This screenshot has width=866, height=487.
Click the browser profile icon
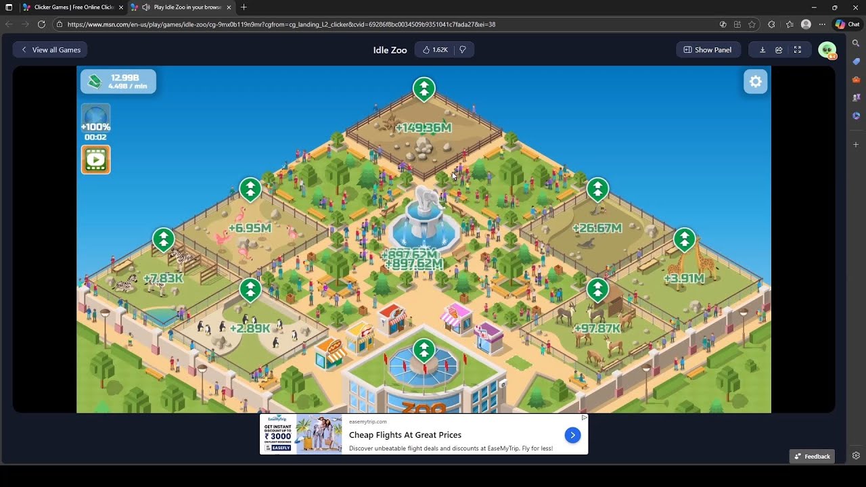(806, 24)
